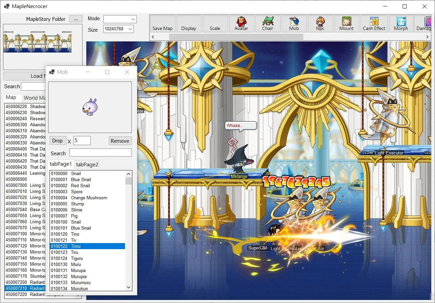This screenshot has width=435, height=303.
Task: Switch to tabPage1 in Mob window
Action: tap(61, 164)
